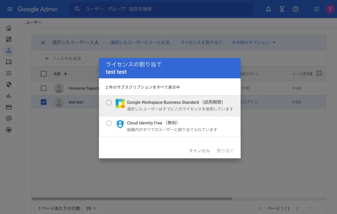Viewport: 337px width, 214px height.
Task: Click ページ 1 / 1 text
Action: point(278,208)
